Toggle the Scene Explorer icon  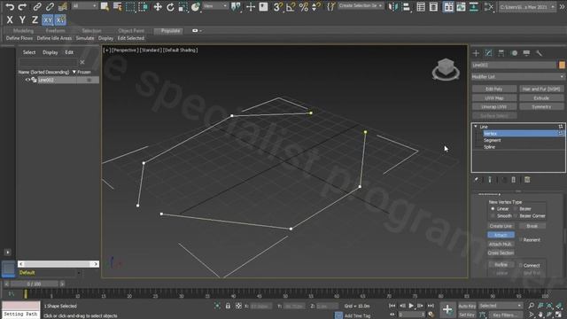(421, 6)
